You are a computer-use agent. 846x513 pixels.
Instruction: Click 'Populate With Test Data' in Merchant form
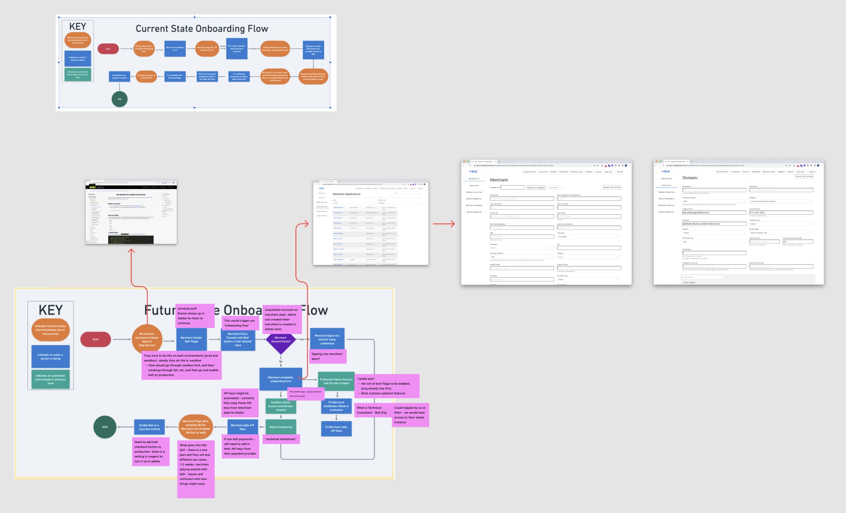click(x=612, y=187)
